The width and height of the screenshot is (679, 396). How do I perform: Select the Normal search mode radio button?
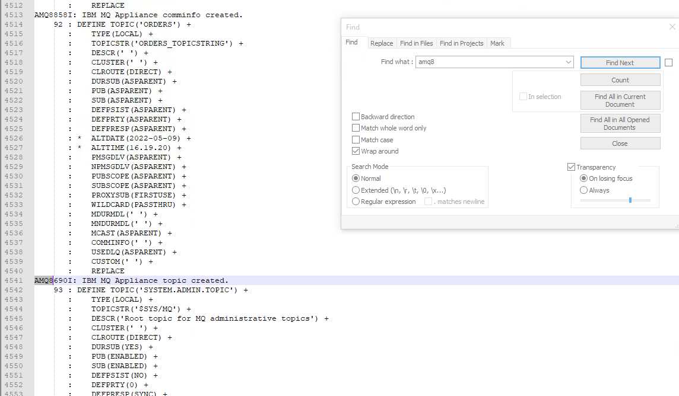point(356,178)
